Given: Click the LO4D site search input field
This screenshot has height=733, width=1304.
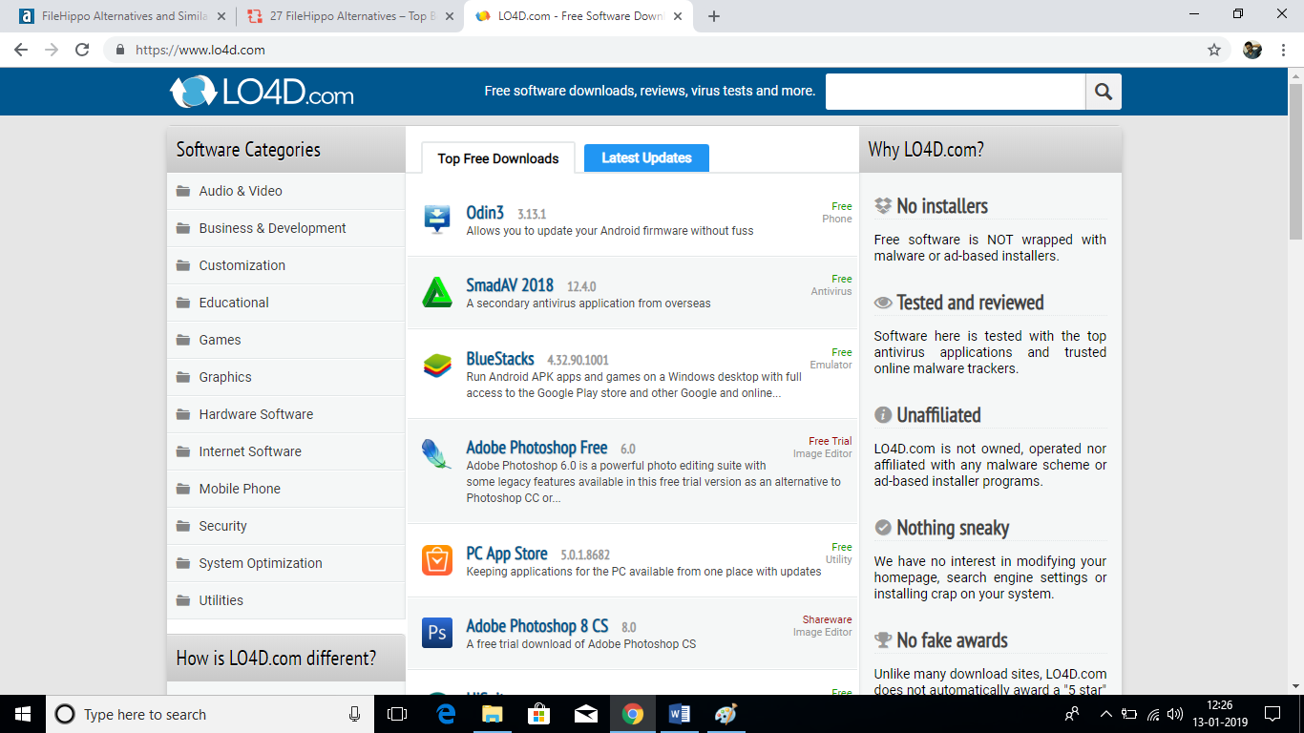Looking at the screenshot, I should tap(955, 92).
